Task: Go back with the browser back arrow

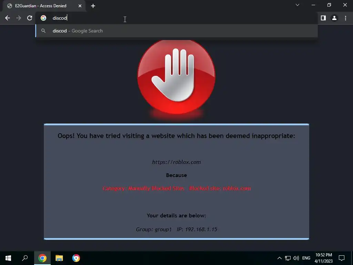Action: click(x=8, y=18)
